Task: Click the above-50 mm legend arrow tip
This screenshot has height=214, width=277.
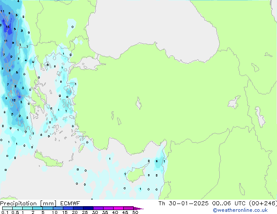Action: [138, 208]
